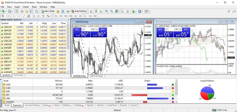Select the arrow Cursor tool

(x=3, y=16)
